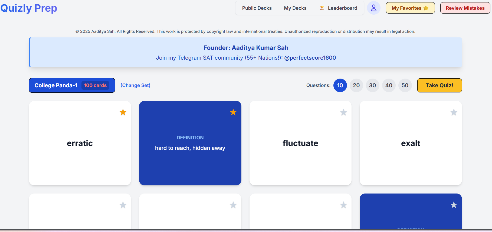
Task: Star the exalt flashcard
Action: point(454,112)
